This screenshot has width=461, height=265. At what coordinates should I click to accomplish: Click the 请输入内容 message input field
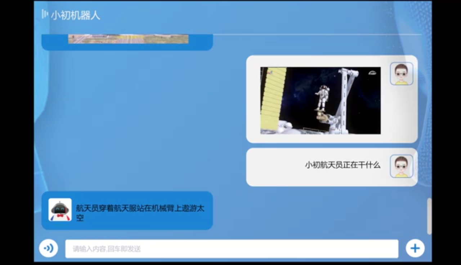(x=231, y=249)
